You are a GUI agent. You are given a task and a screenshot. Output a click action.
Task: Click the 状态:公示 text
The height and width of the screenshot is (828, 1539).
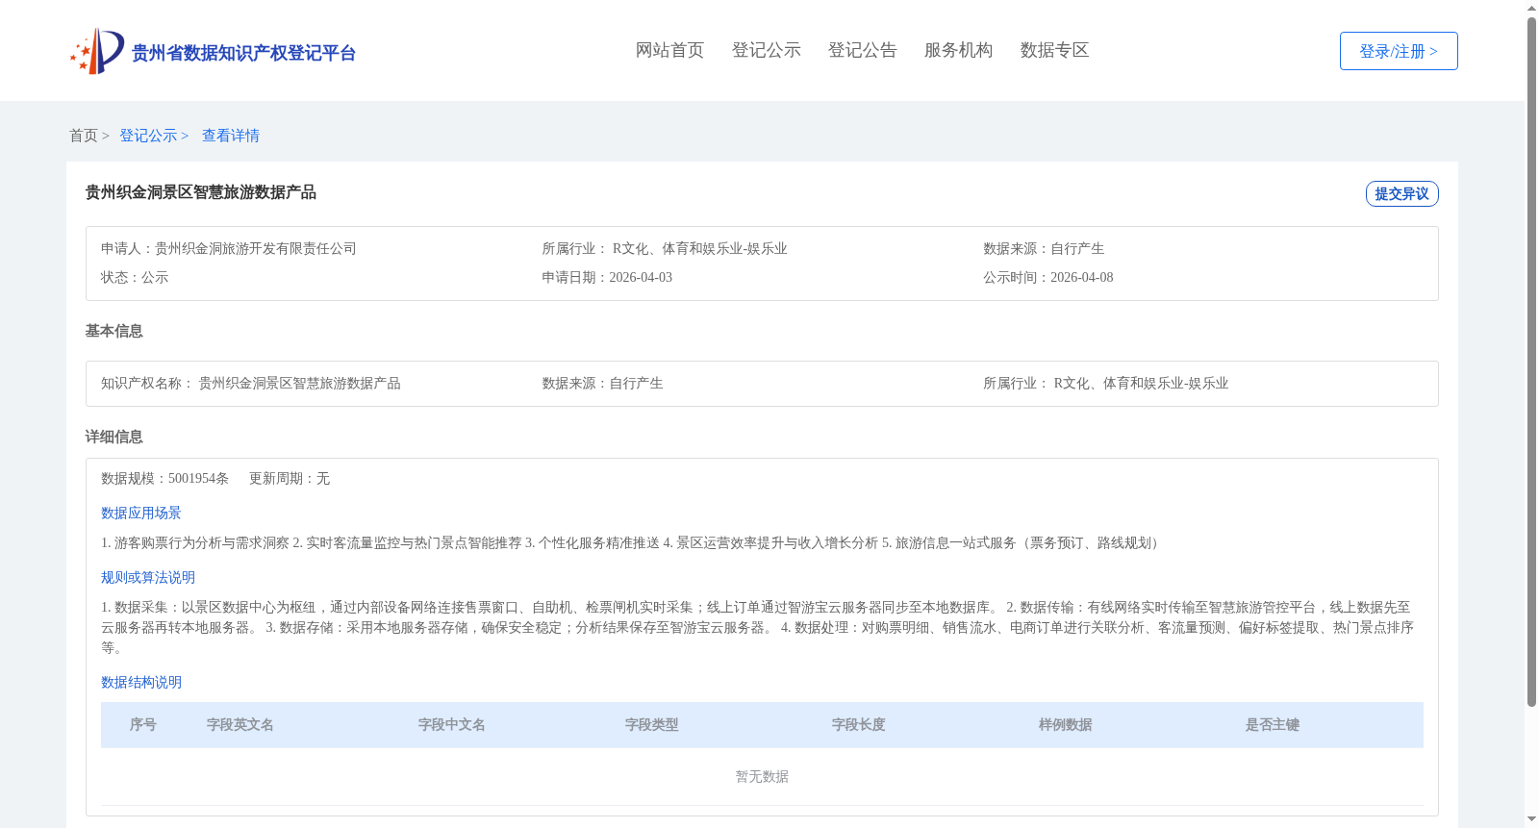click(x=135, y=277)
